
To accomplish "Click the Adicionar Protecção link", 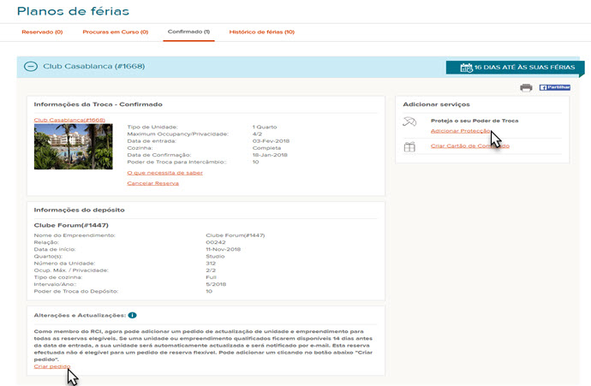I will point(461,131).
